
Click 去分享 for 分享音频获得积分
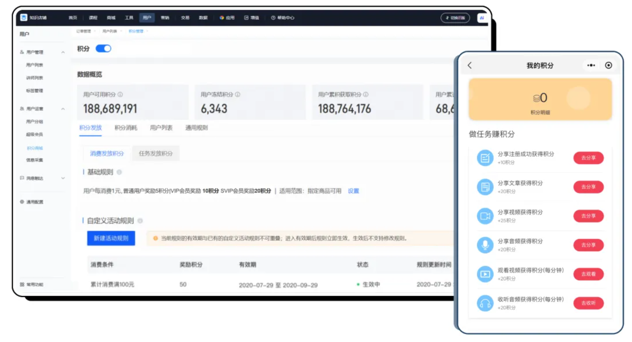coord(589,245)
